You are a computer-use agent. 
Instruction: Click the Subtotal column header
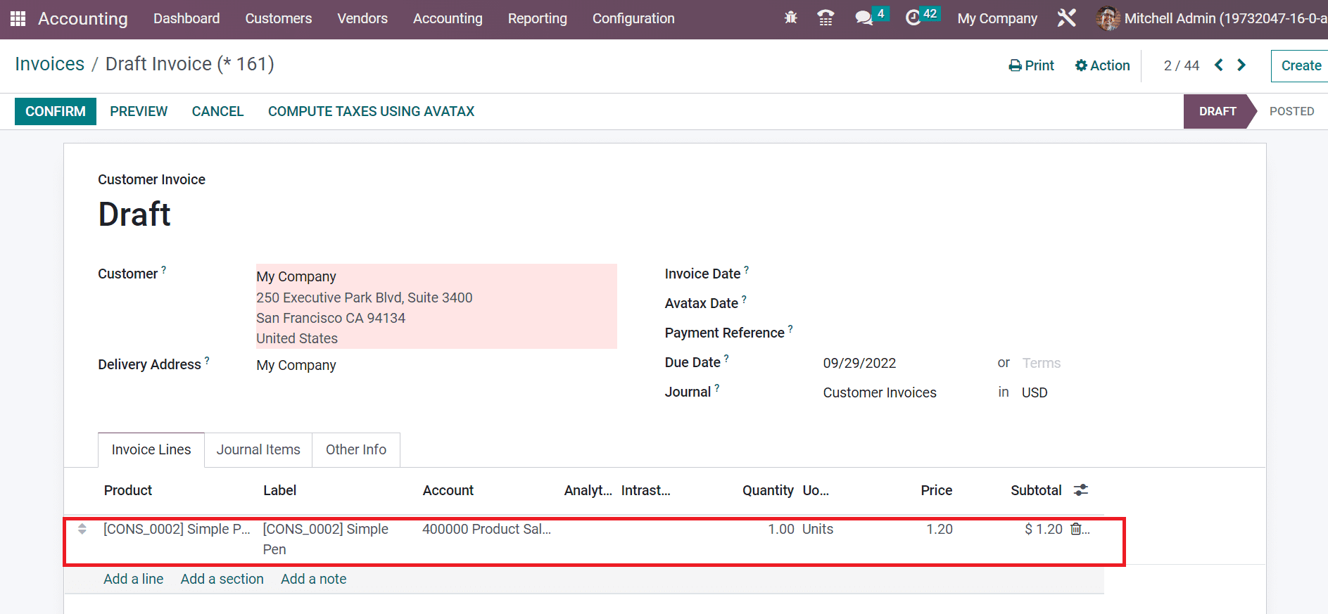click(x=1036, y=490)
